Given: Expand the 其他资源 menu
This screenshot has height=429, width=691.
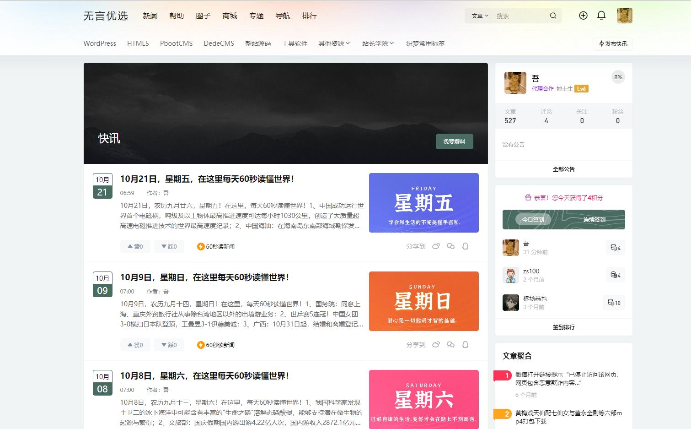Looking at the screenshot, I should 334,43.
